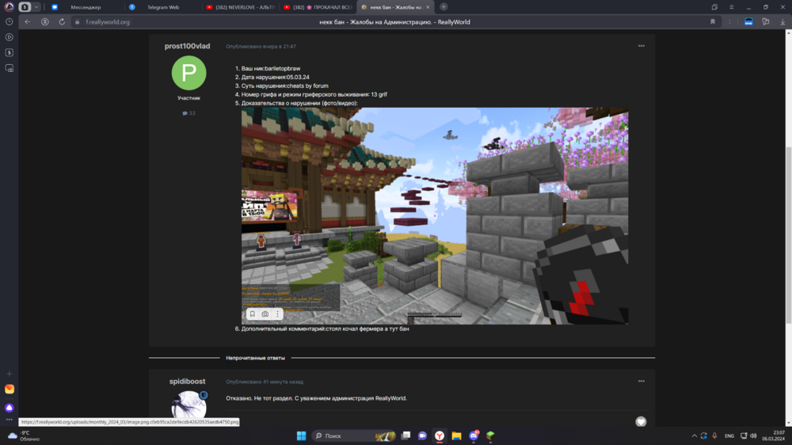Switch to the NEVERLOVE YouTube tab
Screen dimensions: 792x445
point(241,7)
